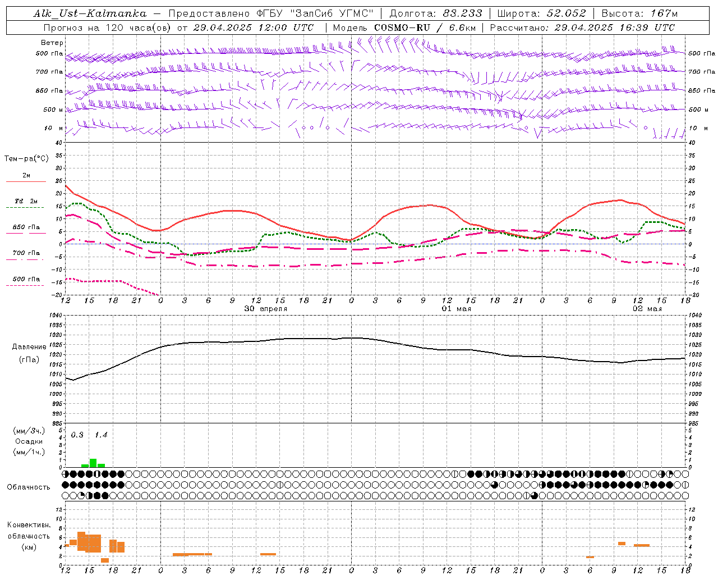The height and width of the screenshot is (575, 718).
Task: Click the 01 мая date label
Action: pyautogui.click(x=457, y=309)
